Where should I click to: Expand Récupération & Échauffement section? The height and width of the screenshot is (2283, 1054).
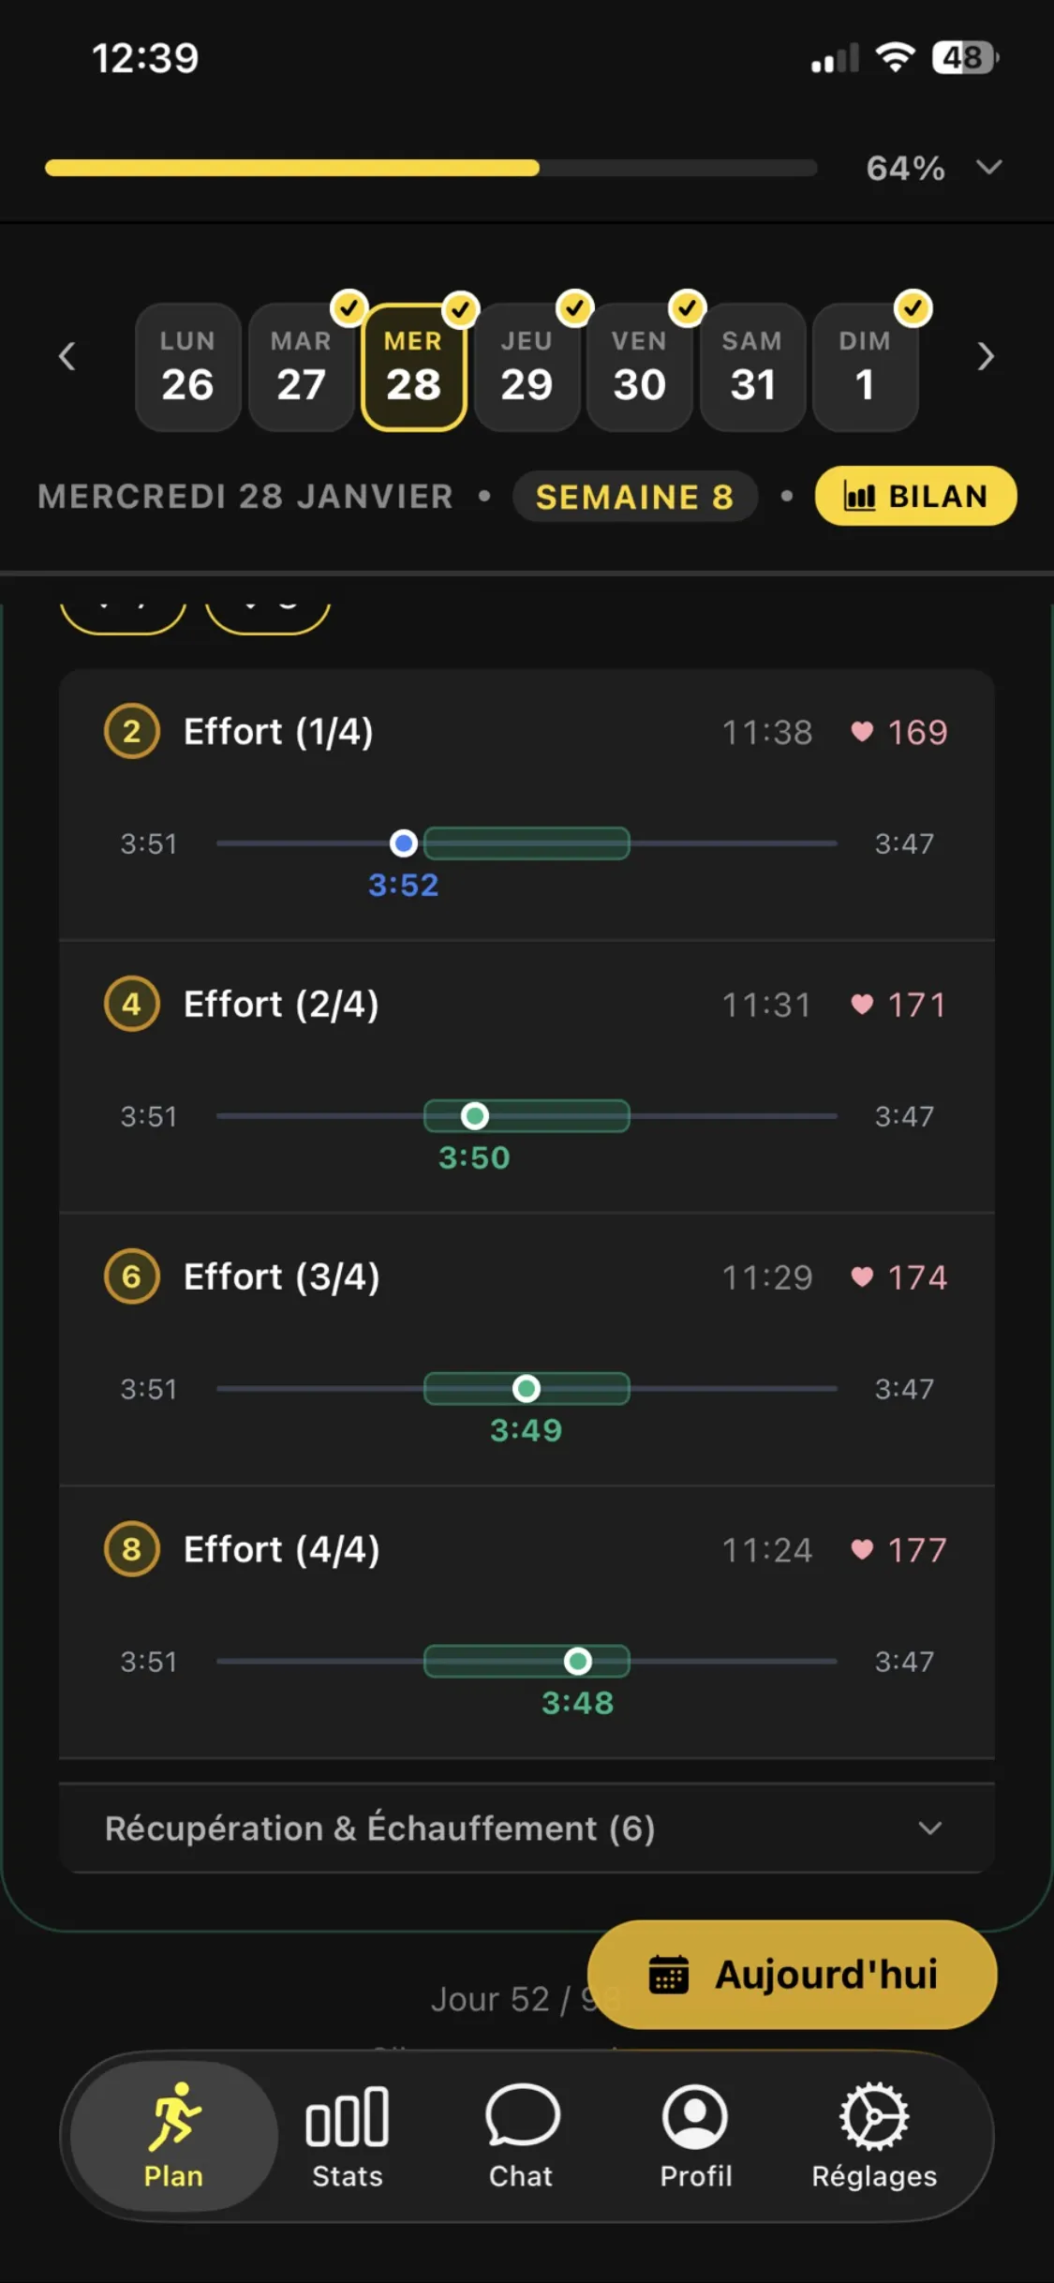[x=928, y=1828]
